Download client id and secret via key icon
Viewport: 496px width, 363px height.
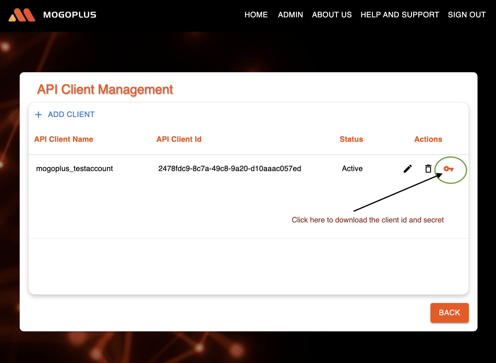pyautogui.click(x=449, y=169)
